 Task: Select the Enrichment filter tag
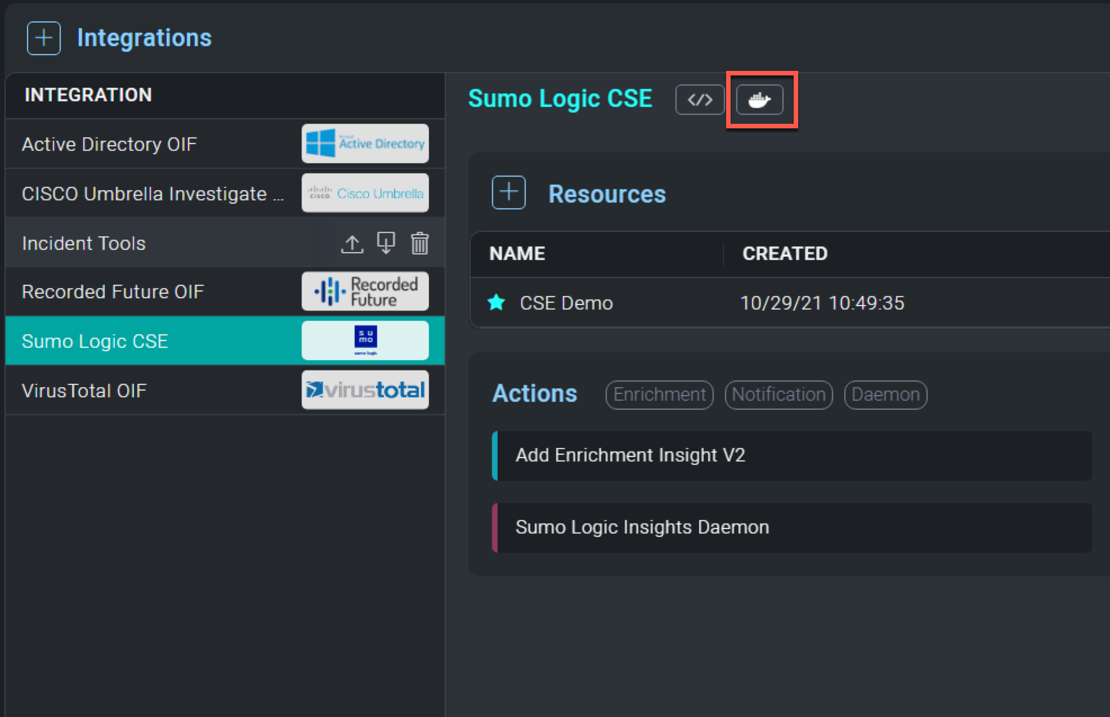point(656,394)
